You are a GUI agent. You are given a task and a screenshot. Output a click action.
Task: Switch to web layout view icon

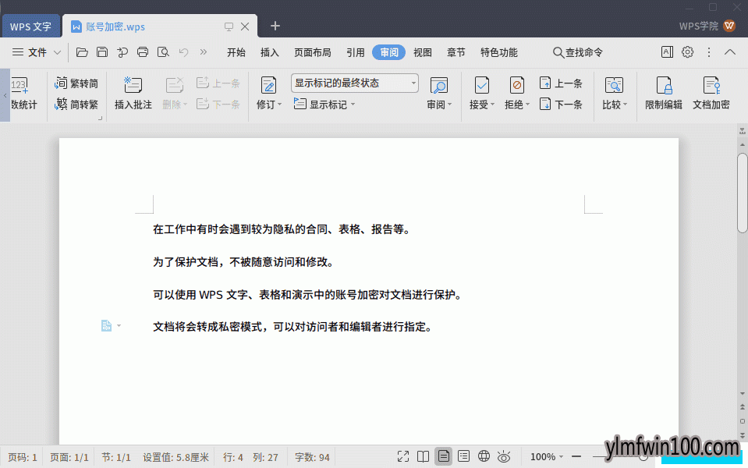[x=484, y=456]
